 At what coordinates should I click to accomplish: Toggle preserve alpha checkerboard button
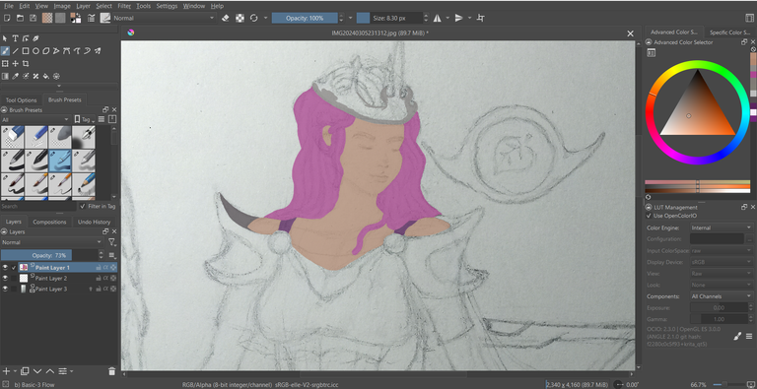(240, 18)
